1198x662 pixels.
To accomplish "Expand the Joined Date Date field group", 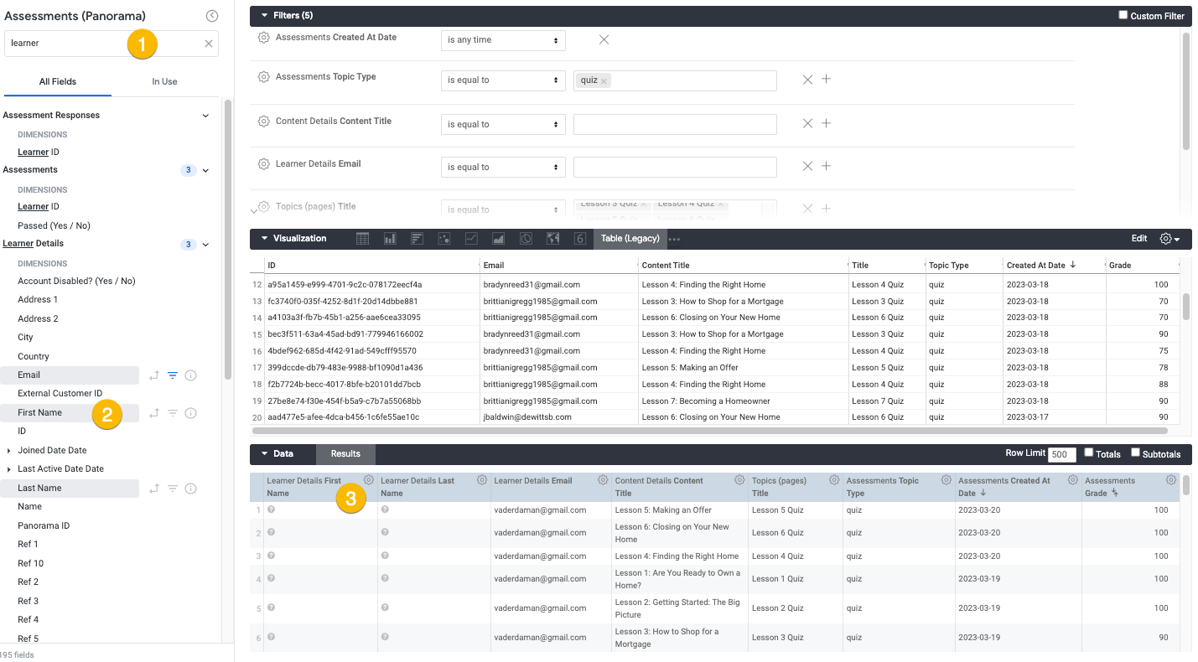I will [x=9, y=450].
